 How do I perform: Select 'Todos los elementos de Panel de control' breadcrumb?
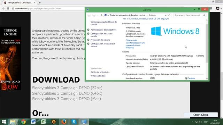coord(128,15)
